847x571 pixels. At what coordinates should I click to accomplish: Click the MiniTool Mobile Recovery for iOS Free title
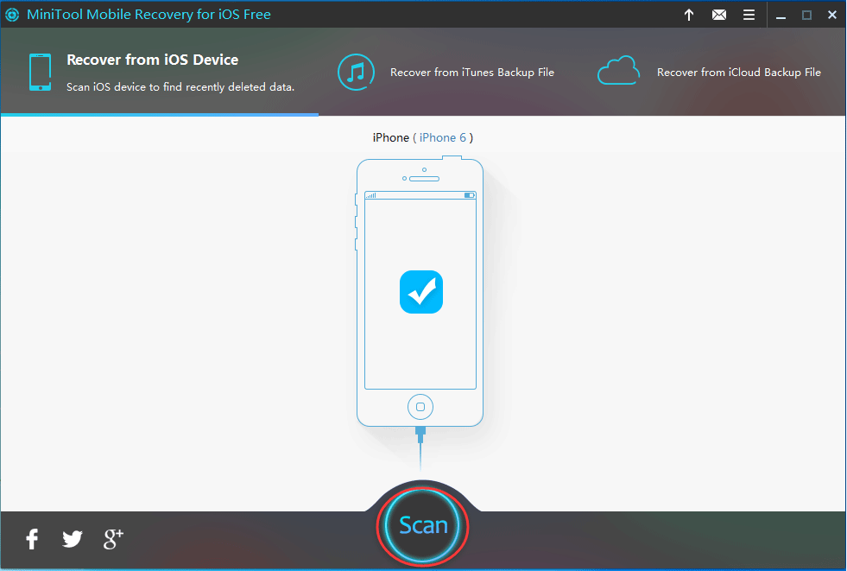tap(149, 15)
